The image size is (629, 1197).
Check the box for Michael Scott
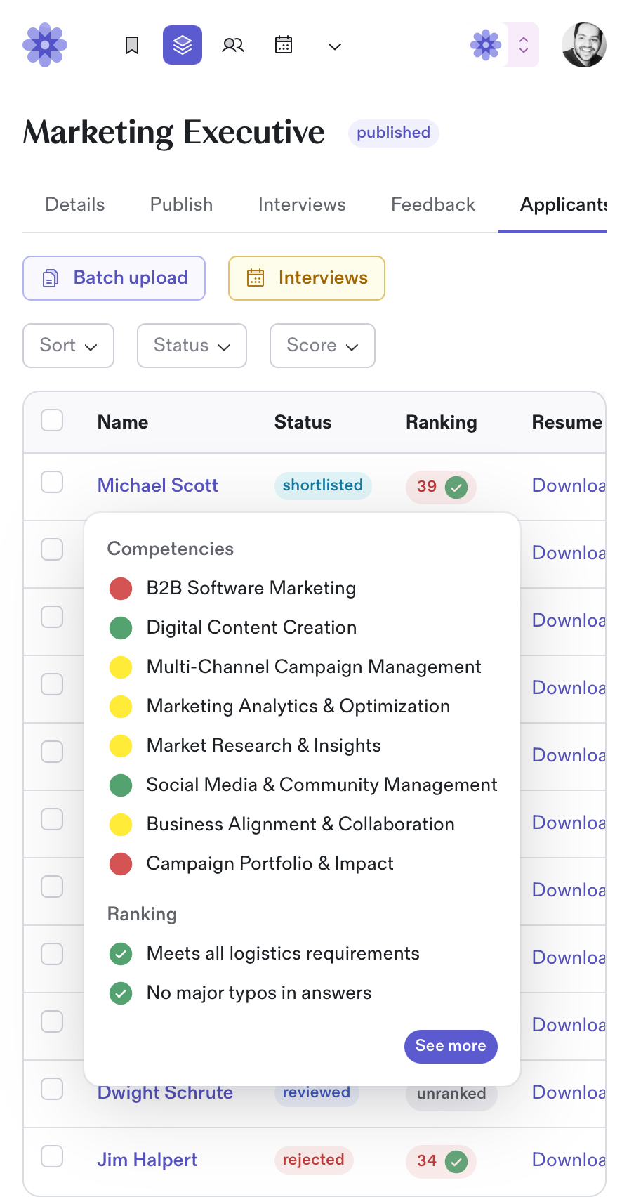click(x=52, y=483)
